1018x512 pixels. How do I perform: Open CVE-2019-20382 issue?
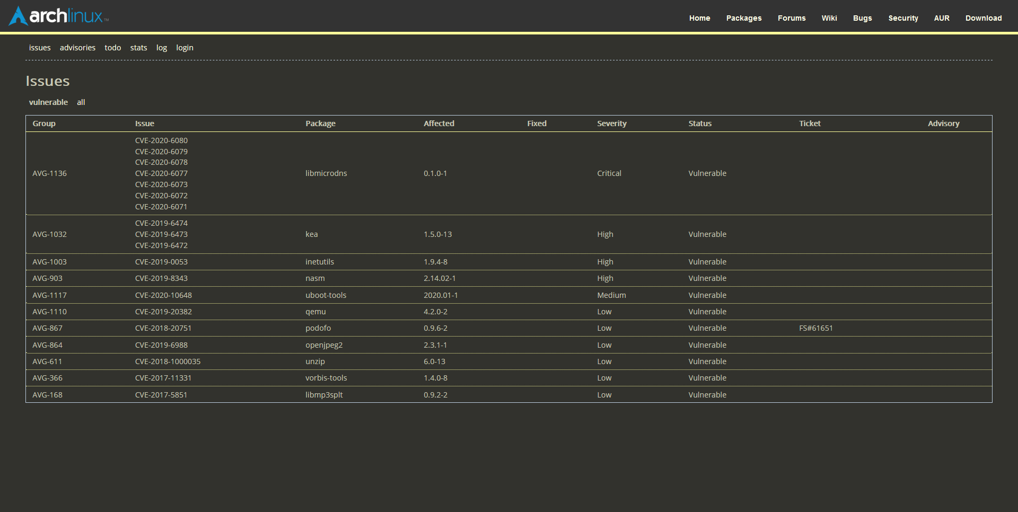(163, 312)
